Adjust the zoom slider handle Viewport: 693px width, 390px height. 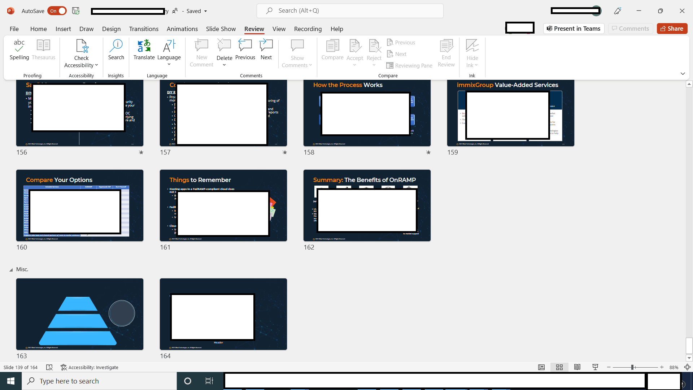pyautogui.click(x=632, y=367)
